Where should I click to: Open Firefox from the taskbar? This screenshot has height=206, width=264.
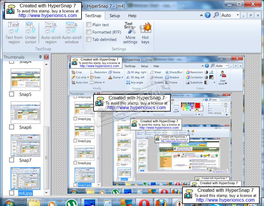(x=161, y=202)
